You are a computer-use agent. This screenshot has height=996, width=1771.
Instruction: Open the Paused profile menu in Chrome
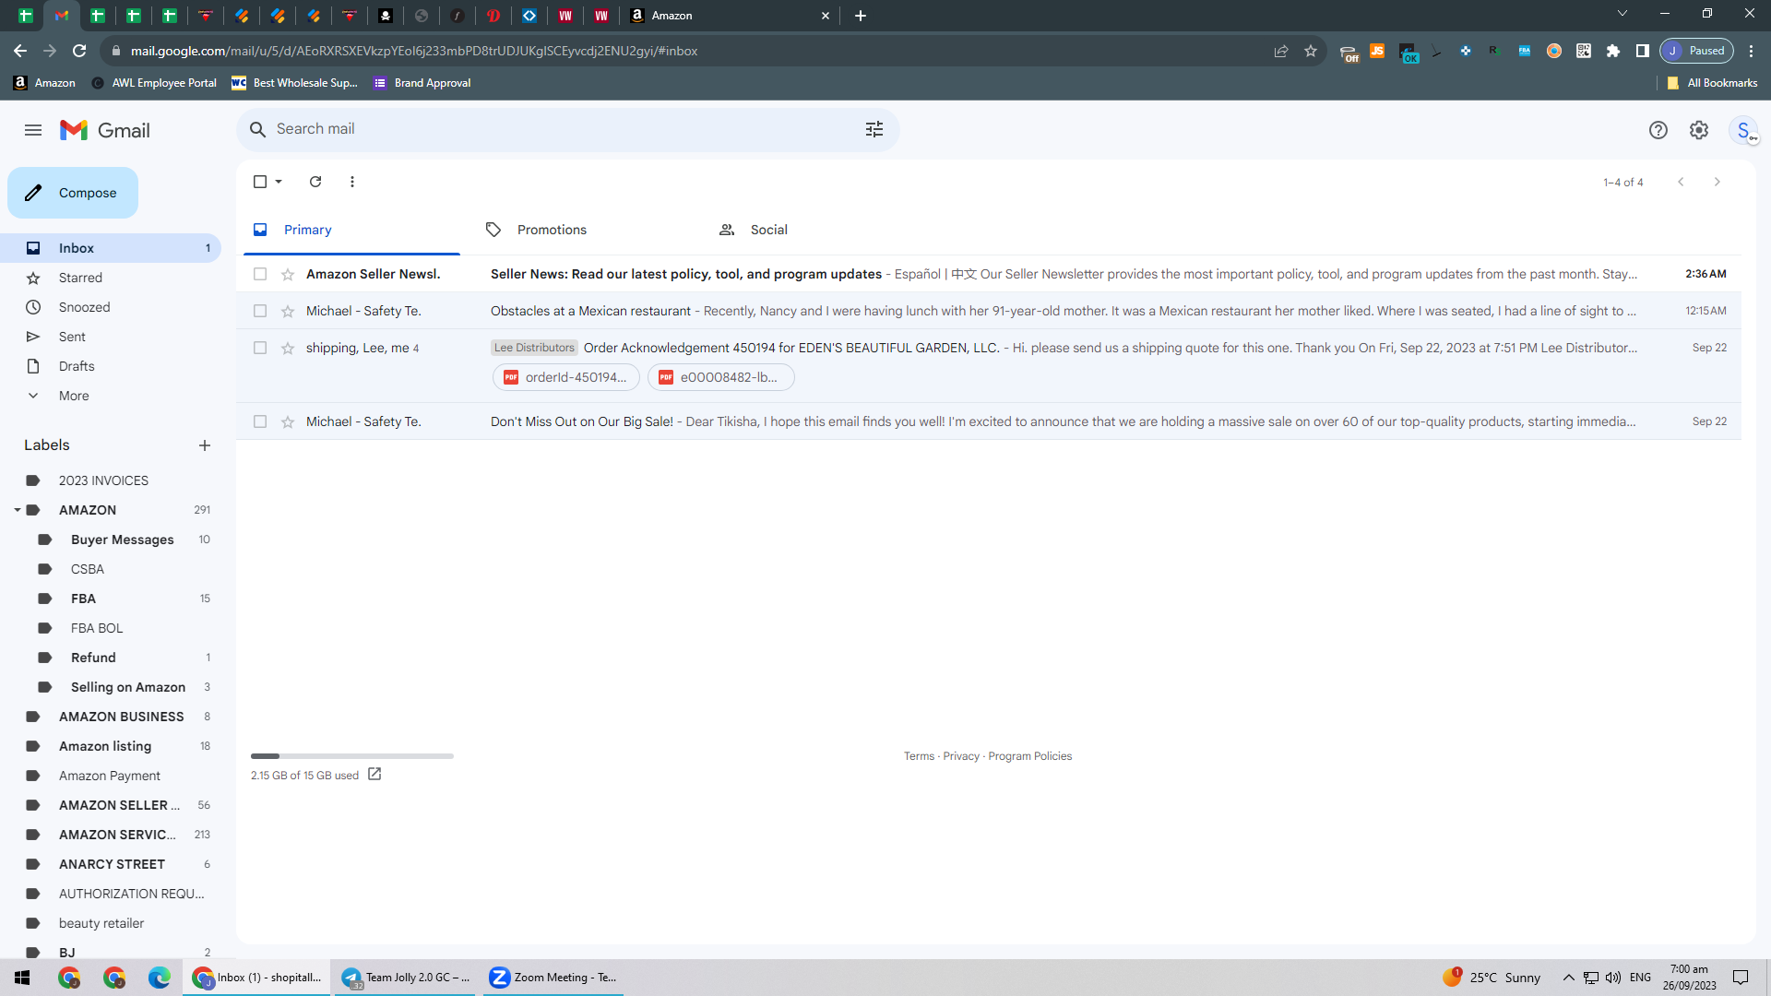coord(1697,51)
